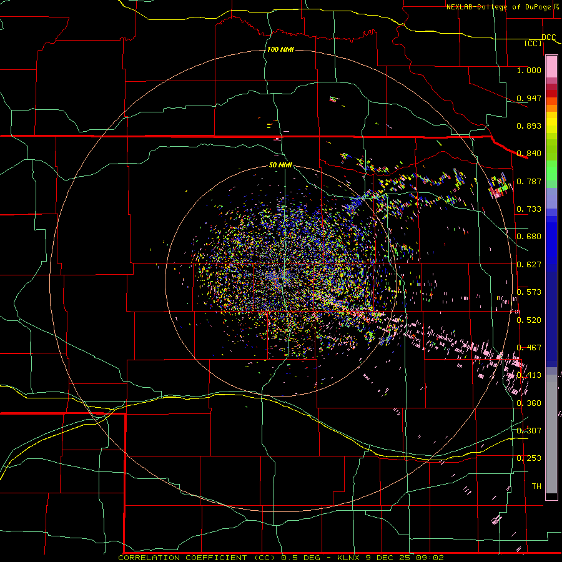The height and width of the screenshot is (562, 562).
Task: Click the DCC label above the legend
Action: tap(548, 37)
